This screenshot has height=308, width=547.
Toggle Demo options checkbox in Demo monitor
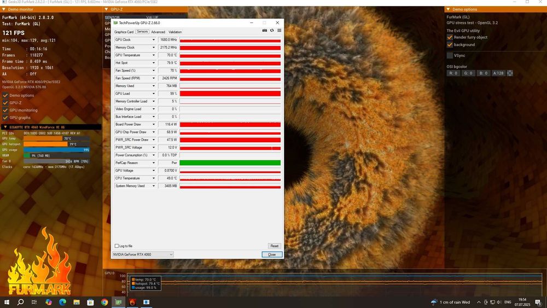pyautogui.click(x=5, y=95)
